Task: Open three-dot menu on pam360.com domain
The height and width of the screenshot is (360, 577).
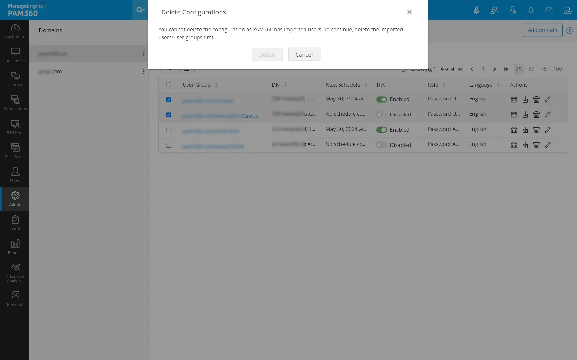Action: click(144, 53)
